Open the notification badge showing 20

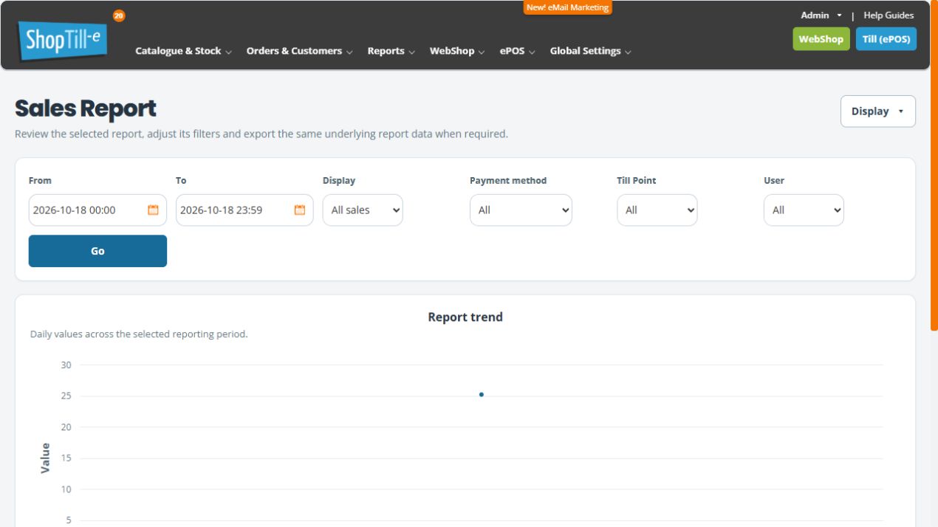click(119, 15)
